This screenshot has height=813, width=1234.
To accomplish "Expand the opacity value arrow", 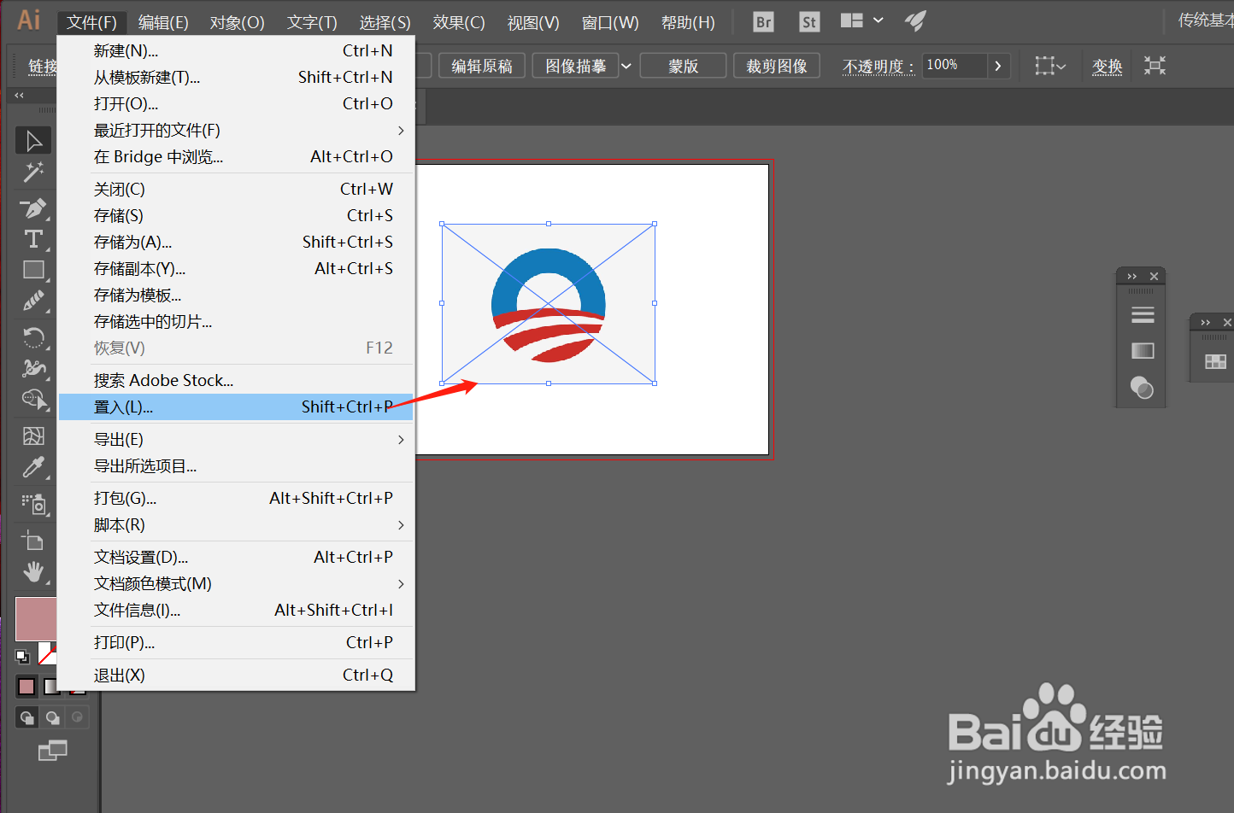I will [997, 66].
